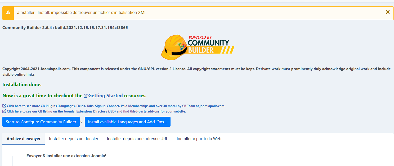Click Start to Configure Community Builder
The width and height of the screenshot is (394, 166).
[41, 122]
